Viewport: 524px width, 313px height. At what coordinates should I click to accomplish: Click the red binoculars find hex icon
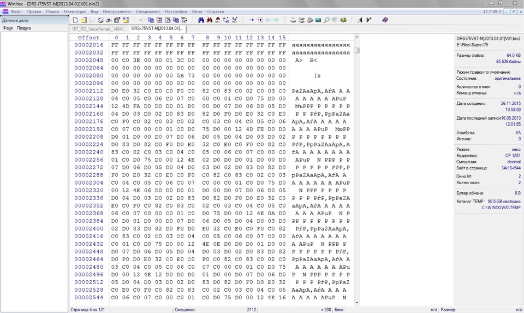click(x=209, y=20)
